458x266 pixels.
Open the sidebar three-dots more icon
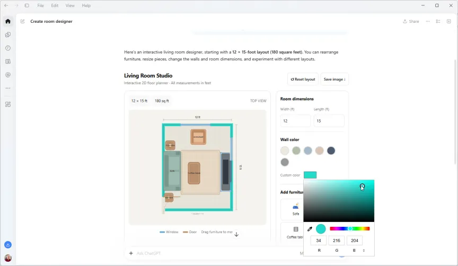[8, 88]
